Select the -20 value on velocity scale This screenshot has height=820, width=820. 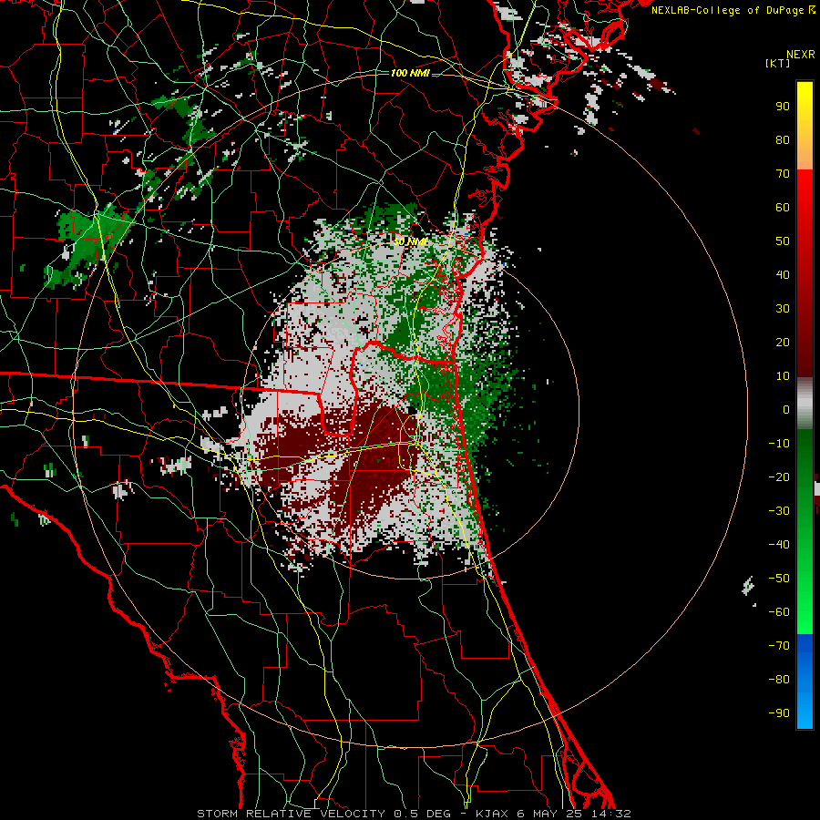779,477
